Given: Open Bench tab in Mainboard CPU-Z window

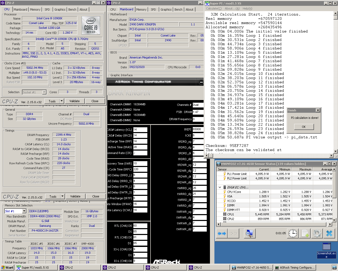Looking at the screenshot, I should (x=179, y=10).
